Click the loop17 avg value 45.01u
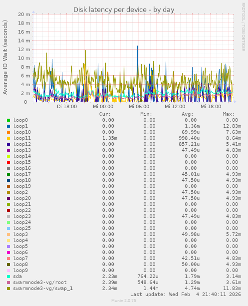 coord(191,174)
